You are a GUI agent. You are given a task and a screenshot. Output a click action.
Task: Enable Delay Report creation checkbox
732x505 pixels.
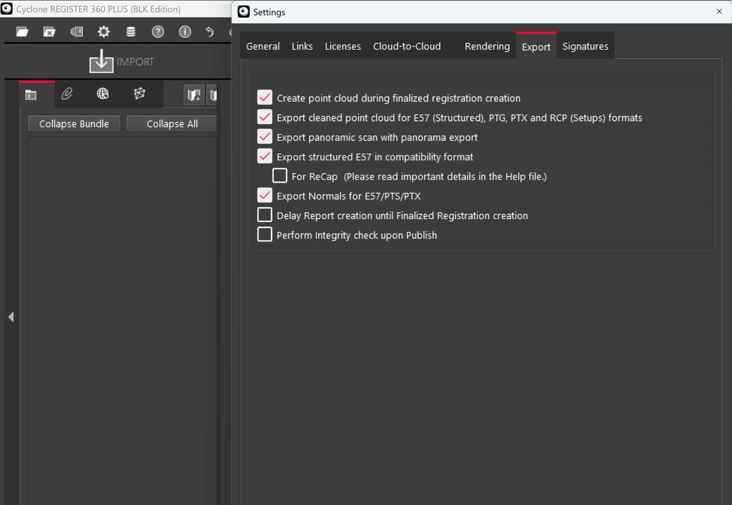(x=265, y=215)
